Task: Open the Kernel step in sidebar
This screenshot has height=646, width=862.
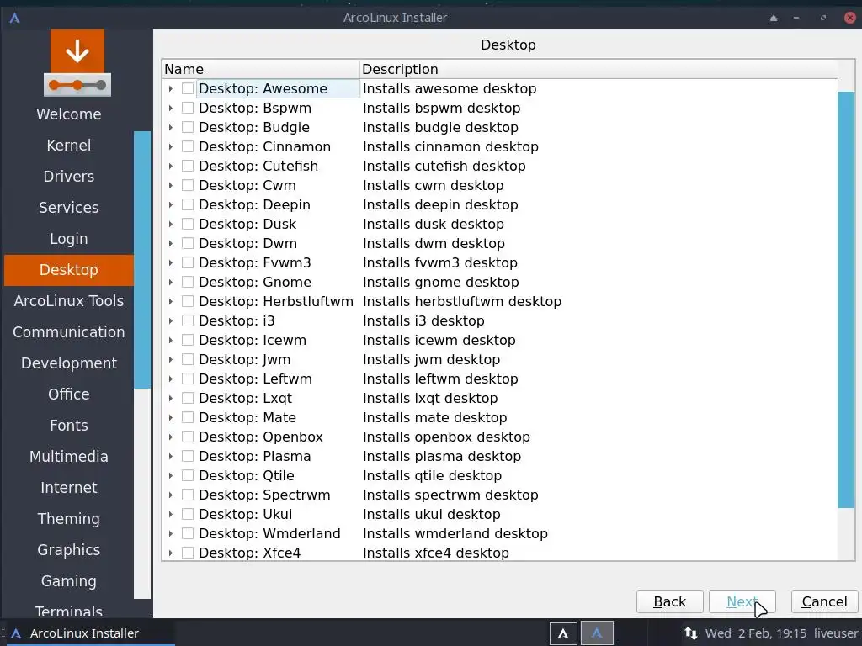Action: click(x=69, y=145)
